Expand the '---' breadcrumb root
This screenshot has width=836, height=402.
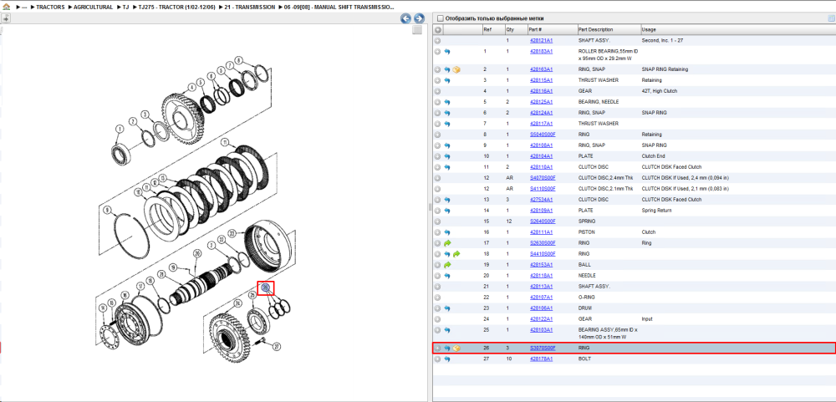(x=24, y=8)
